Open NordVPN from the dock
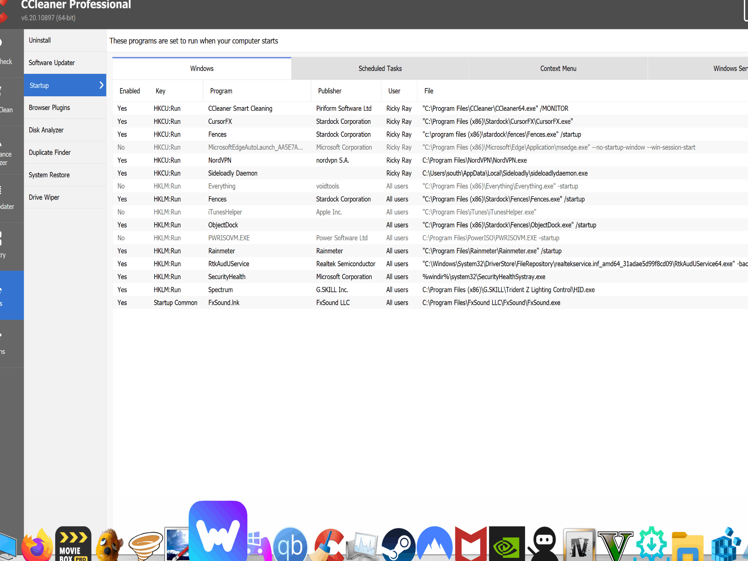The height and width of the screenshot is (561, 748). pyautogui.click(x=435, y=544)
